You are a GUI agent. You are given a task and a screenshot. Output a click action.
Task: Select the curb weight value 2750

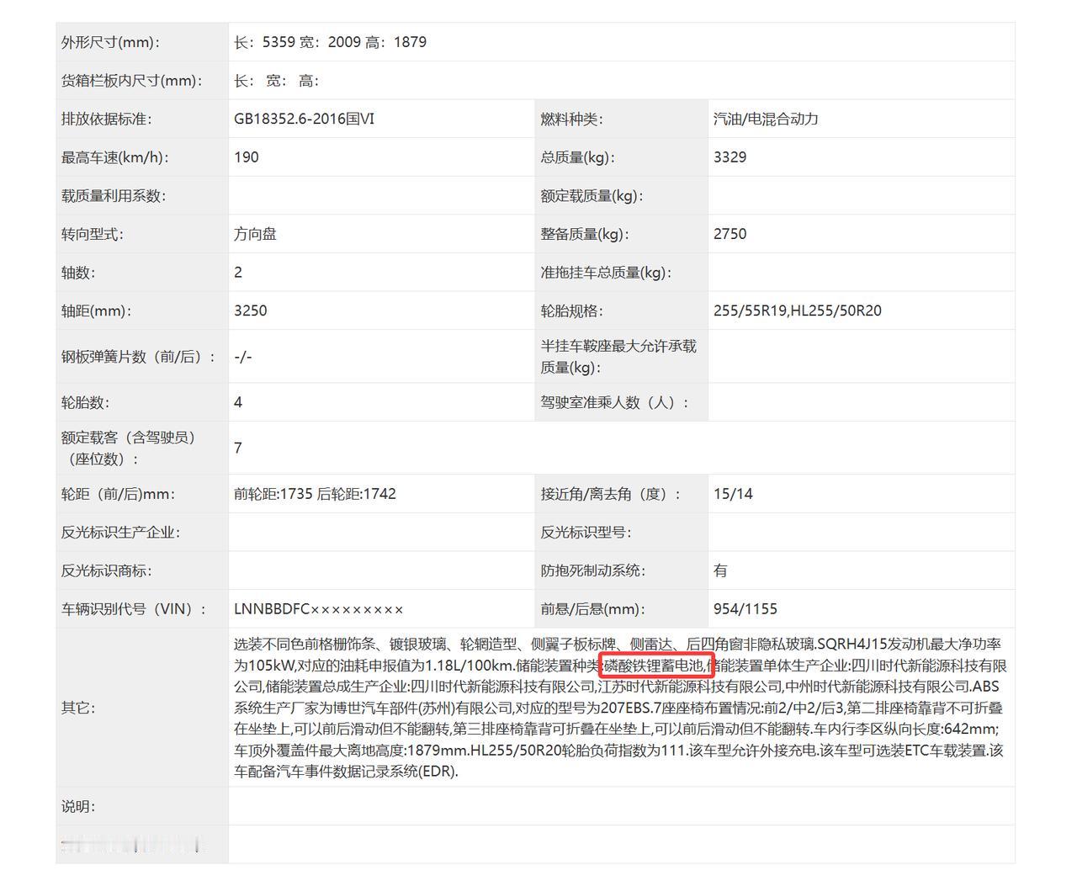[x=729, y=235]
